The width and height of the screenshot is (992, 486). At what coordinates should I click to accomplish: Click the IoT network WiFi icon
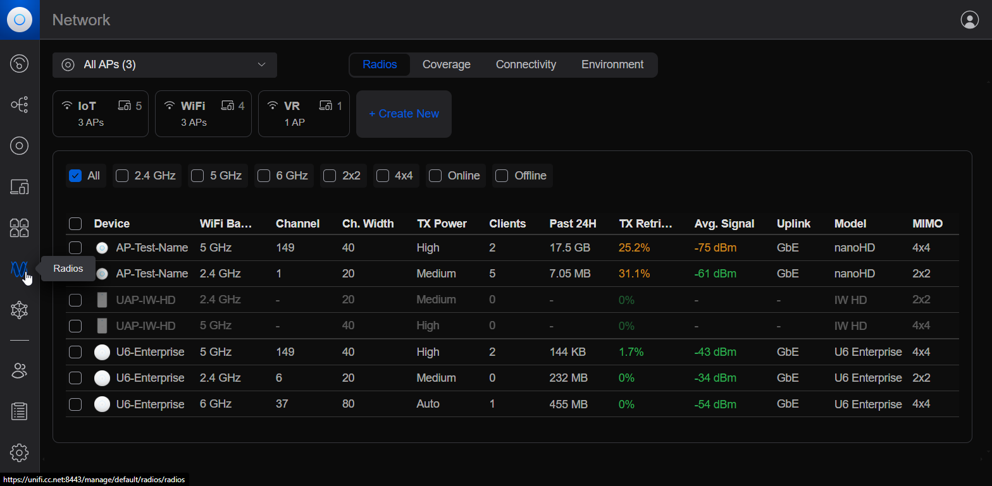click(66, 106)
